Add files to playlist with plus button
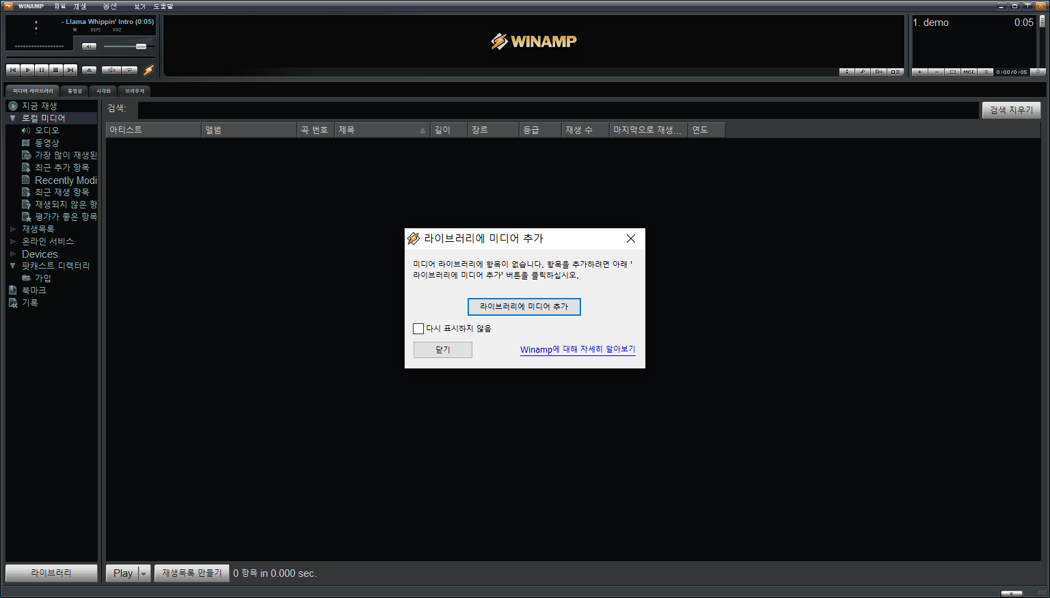1050x598 pixels. point(919,72)
